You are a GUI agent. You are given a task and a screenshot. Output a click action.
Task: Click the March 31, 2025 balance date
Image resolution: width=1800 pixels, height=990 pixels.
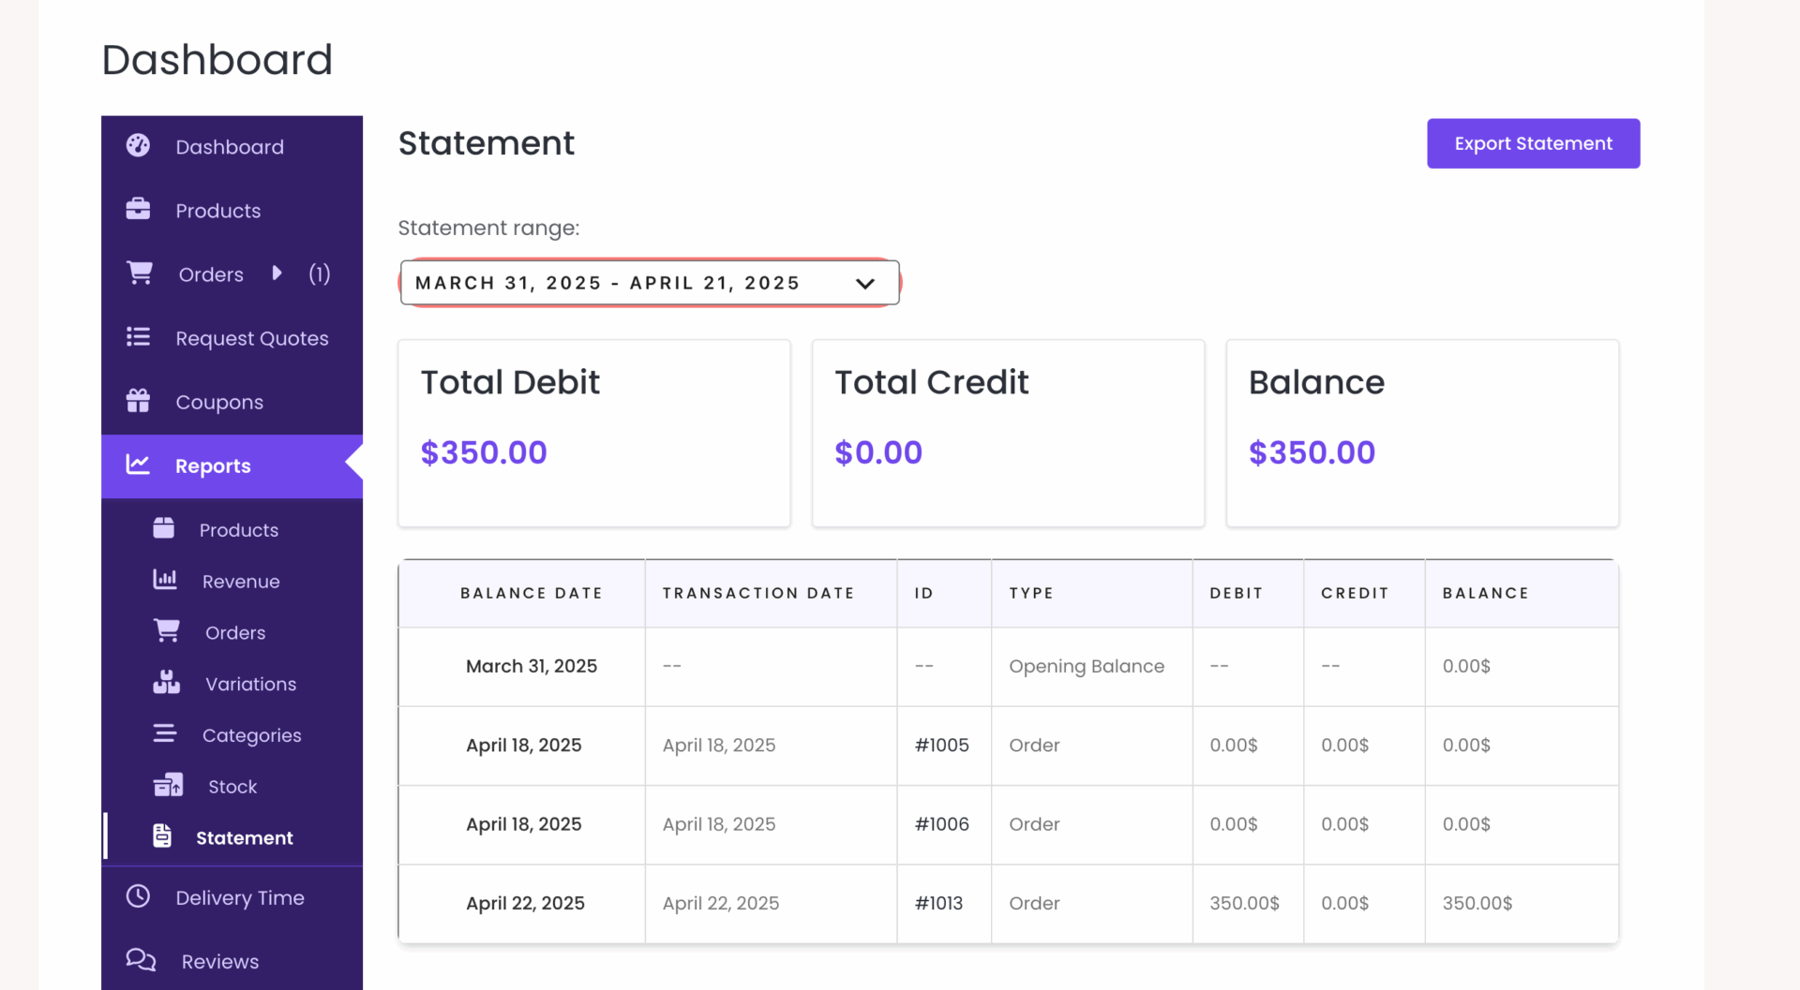[532, 666]
